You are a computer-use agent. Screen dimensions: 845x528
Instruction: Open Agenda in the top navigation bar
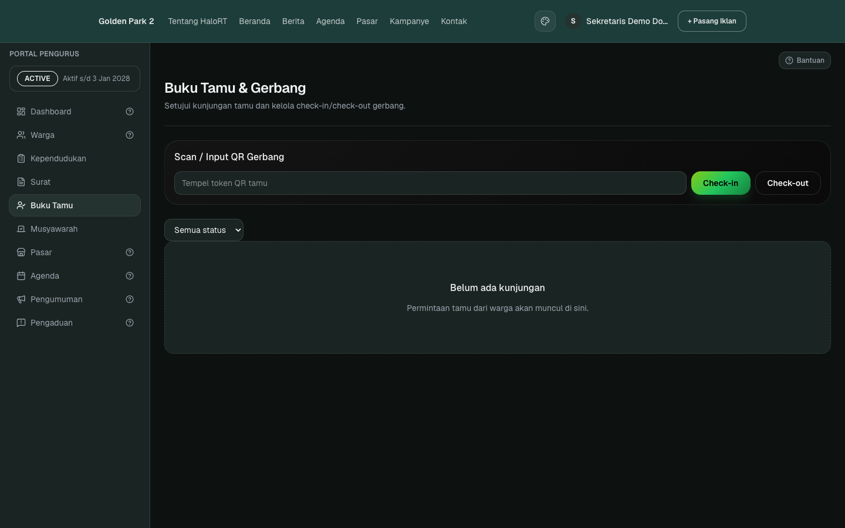[x=330, y=21]
